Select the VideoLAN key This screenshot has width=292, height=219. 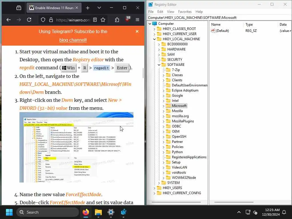[179, 167]
